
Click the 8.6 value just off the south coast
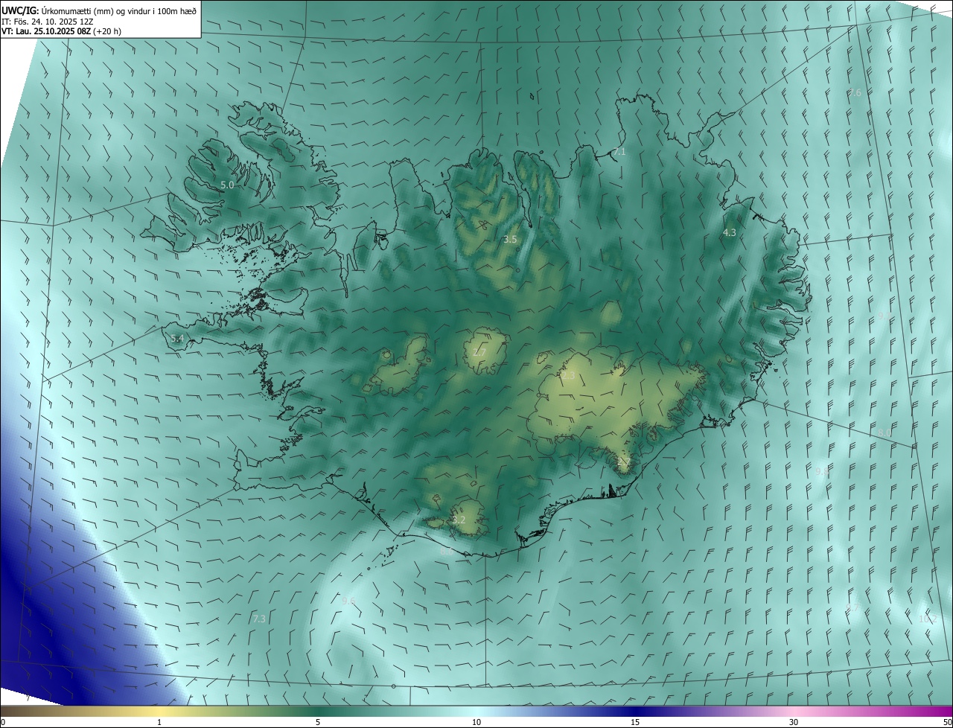pos(447,552)
